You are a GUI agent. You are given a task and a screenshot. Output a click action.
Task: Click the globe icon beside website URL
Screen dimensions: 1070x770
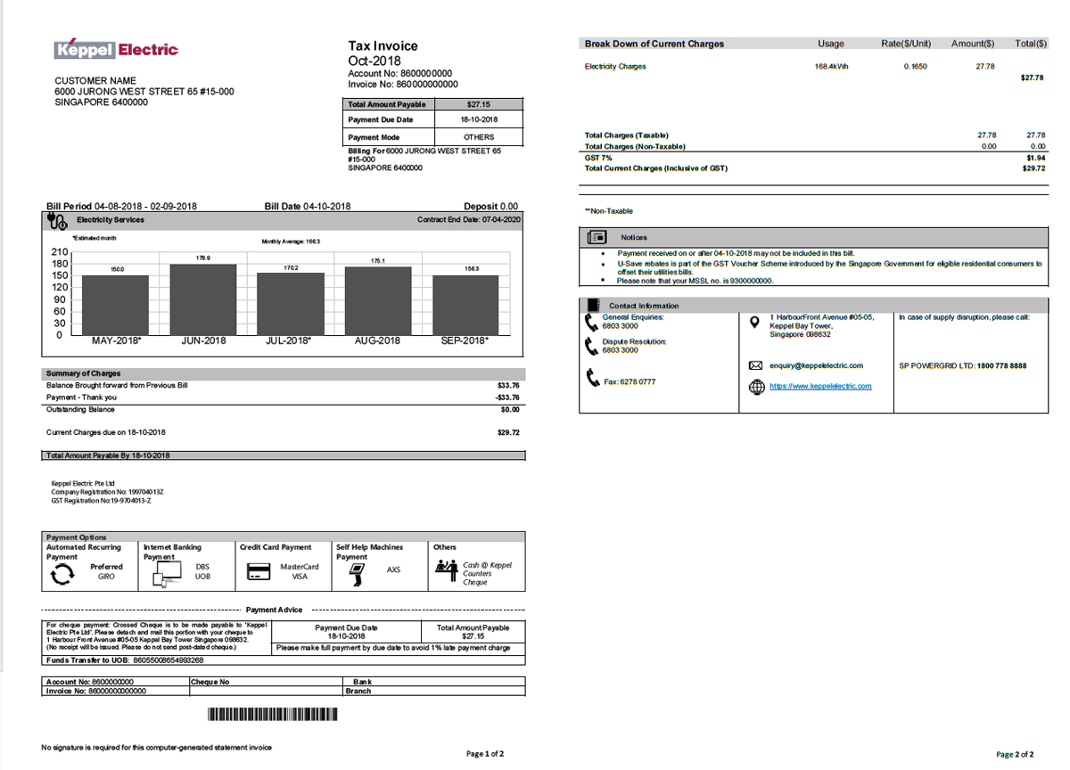point(756,386)
